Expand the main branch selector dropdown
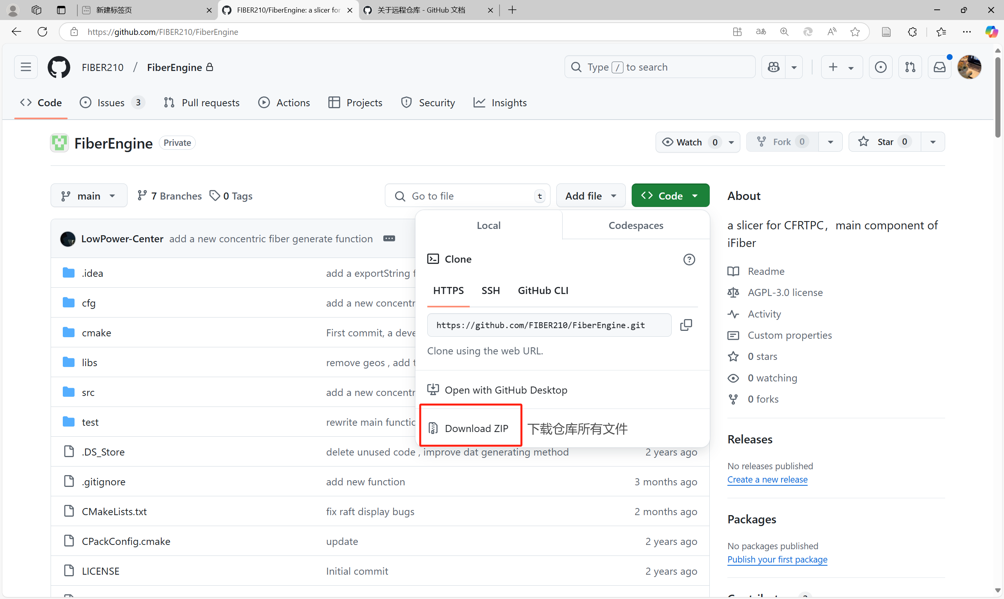1004x599 pixels. click(x=88, y=196)
